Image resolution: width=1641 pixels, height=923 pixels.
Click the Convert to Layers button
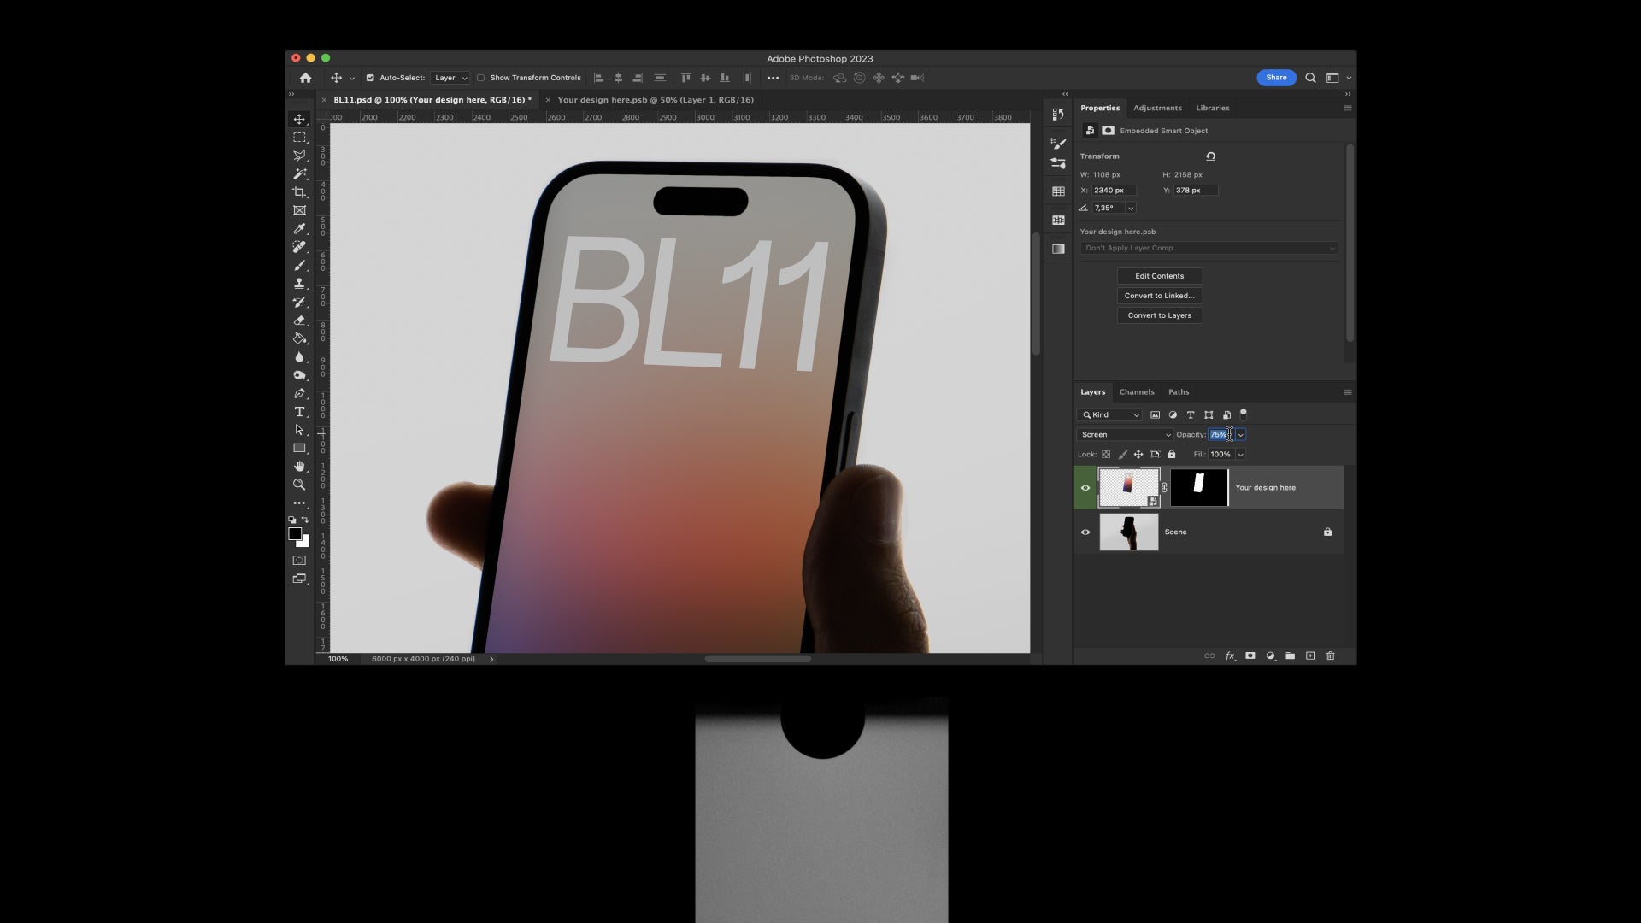[1159, 315]
